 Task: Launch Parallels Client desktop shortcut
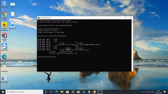(4, 37)
